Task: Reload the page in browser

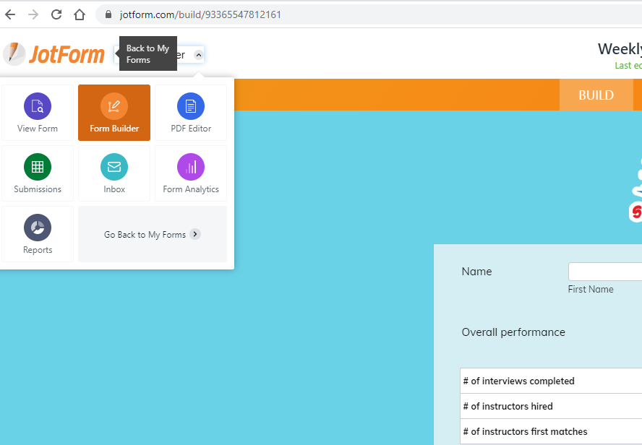Action: tap(56, 14)
